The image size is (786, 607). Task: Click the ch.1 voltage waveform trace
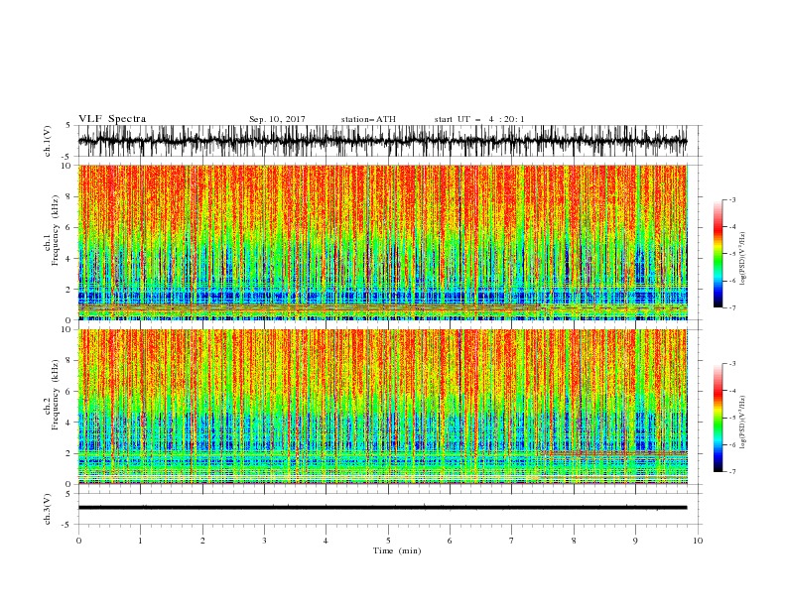point(382,141)
